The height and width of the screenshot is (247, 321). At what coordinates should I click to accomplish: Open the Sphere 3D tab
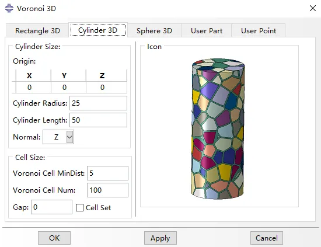tap(154, 31)
